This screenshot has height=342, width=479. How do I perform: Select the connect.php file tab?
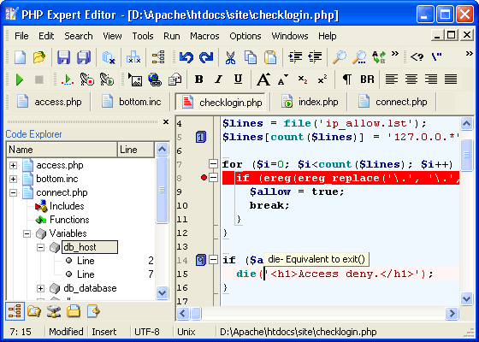(x=393, y=102)
